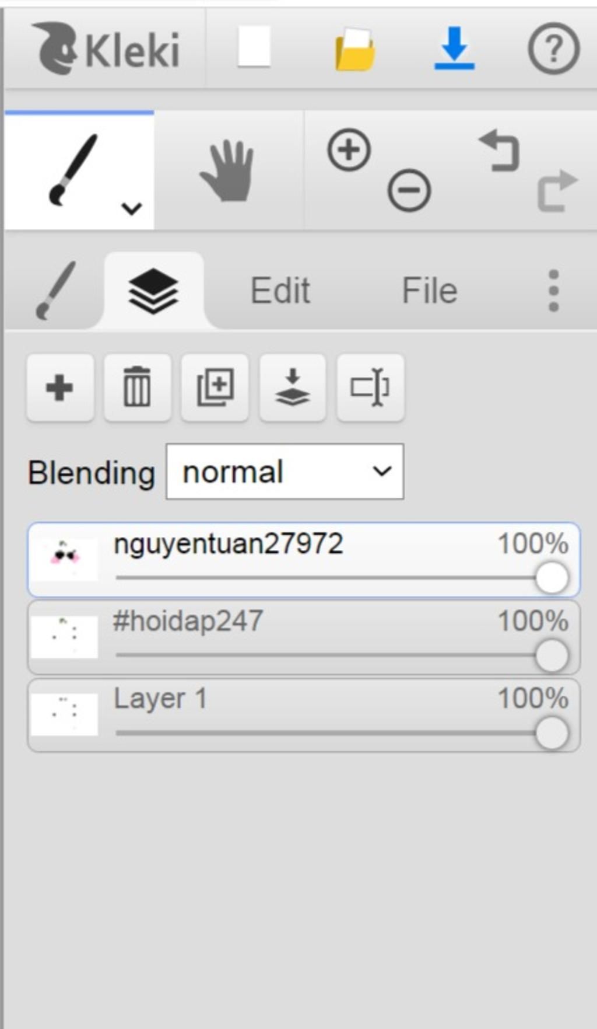Redo using the forward arrow icon

[557, 190]
